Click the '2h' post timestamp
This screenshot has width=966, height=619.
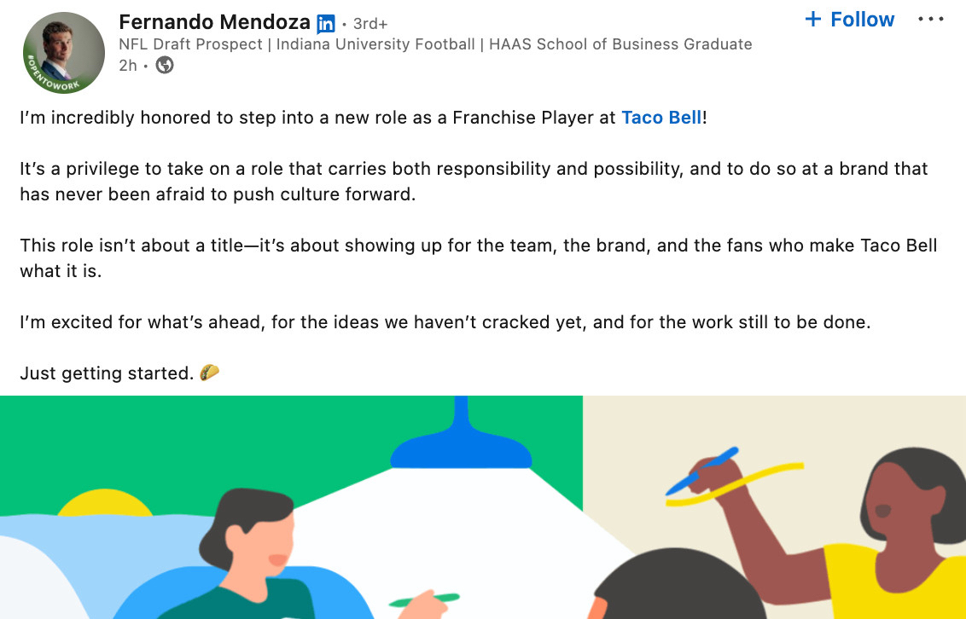(127, 65)
